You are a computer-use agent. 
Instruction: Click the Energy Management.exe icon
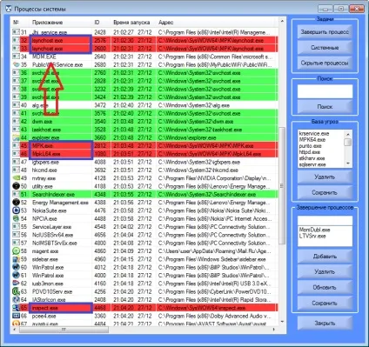point(17,203)
